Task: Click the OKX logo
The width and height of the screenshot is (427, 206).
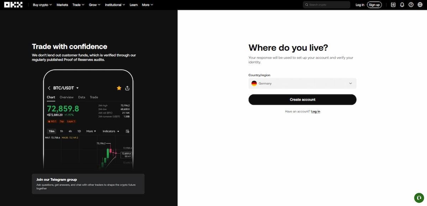Action: (13, 5)
